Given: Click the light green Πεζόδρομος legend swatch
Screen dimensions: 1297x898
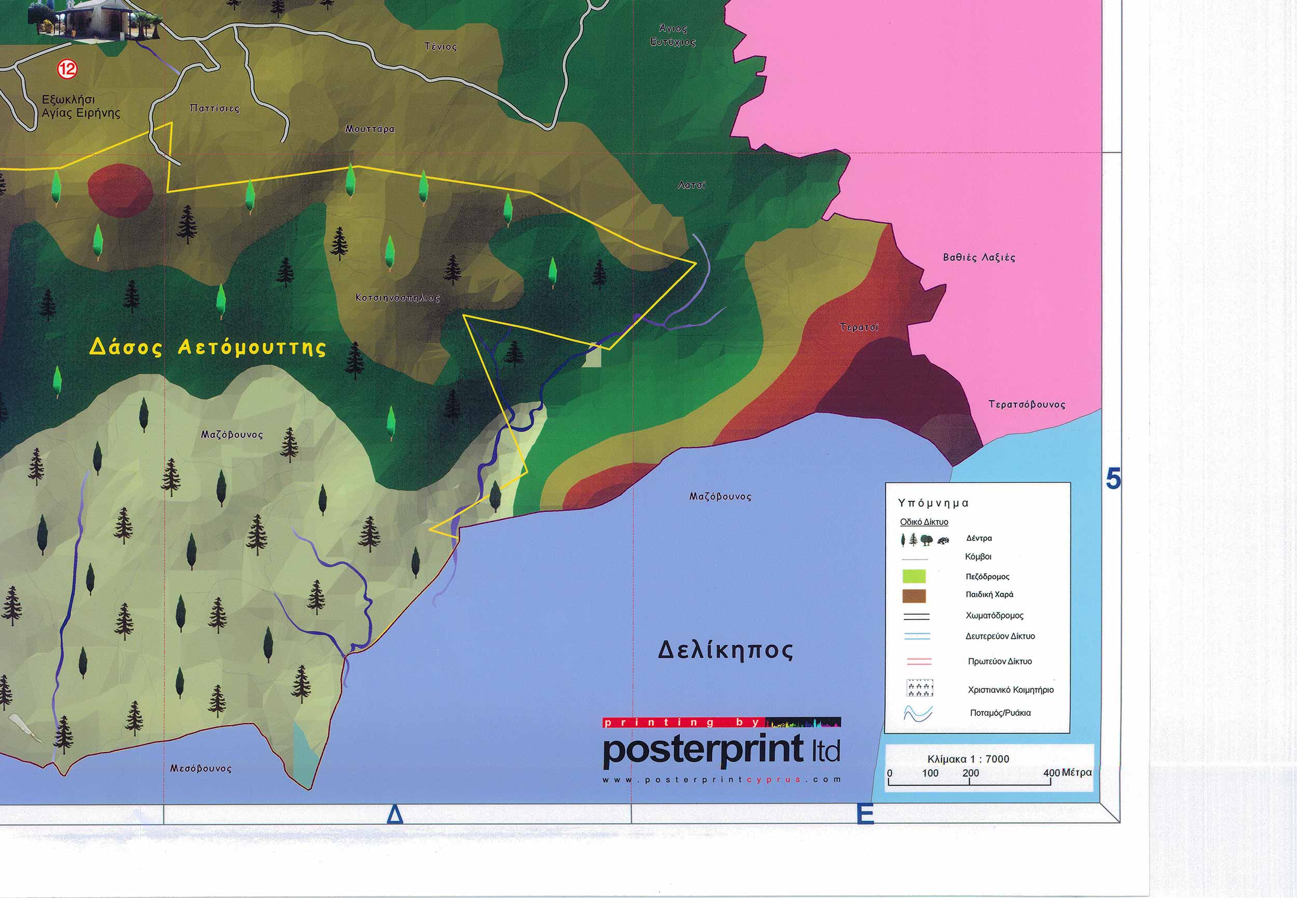Looking at the screenshot, I should coord(914,576).
